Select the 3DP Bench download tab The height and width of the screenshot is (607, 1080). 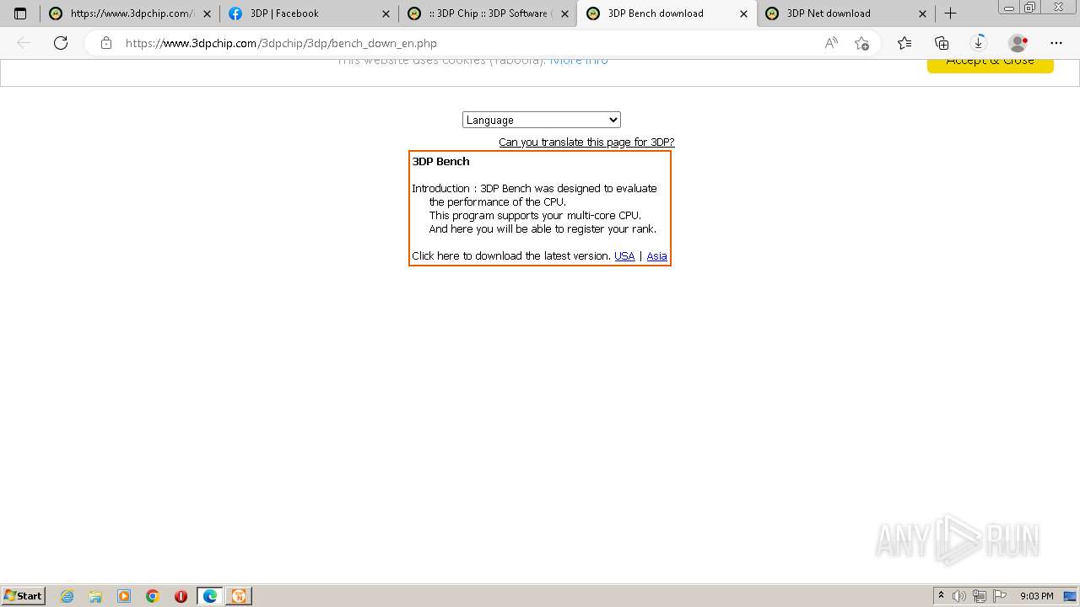point(667,13)
